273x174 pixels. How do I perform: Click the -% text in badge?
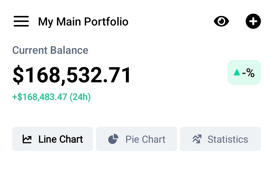click(248, 73)
